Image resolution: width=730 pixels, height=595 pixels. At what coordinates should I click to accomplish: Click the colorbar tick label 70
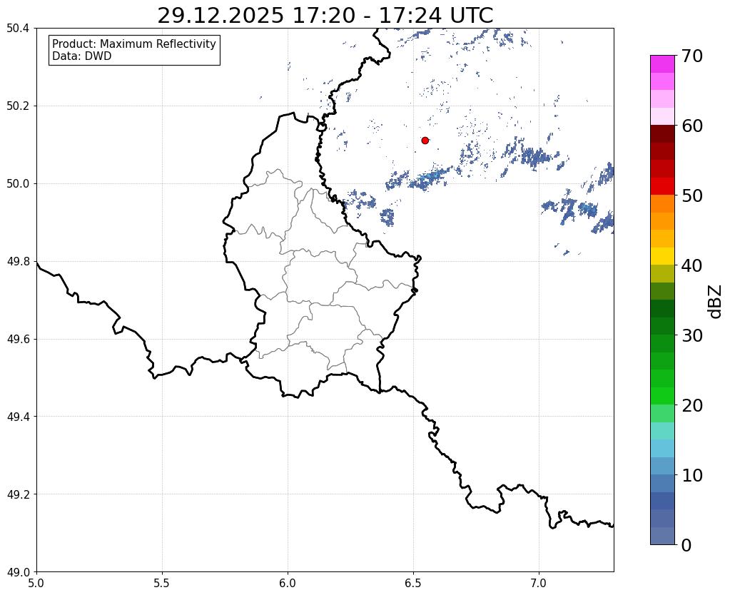click(691, 56)
